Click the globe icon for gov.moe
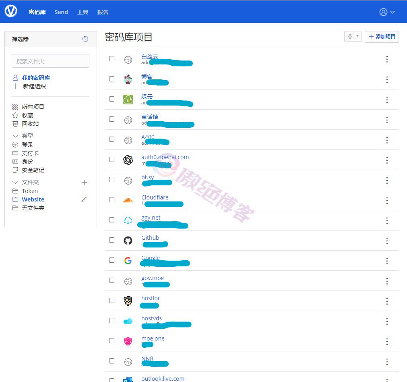407x382 pixels. [x=128, y=281]
